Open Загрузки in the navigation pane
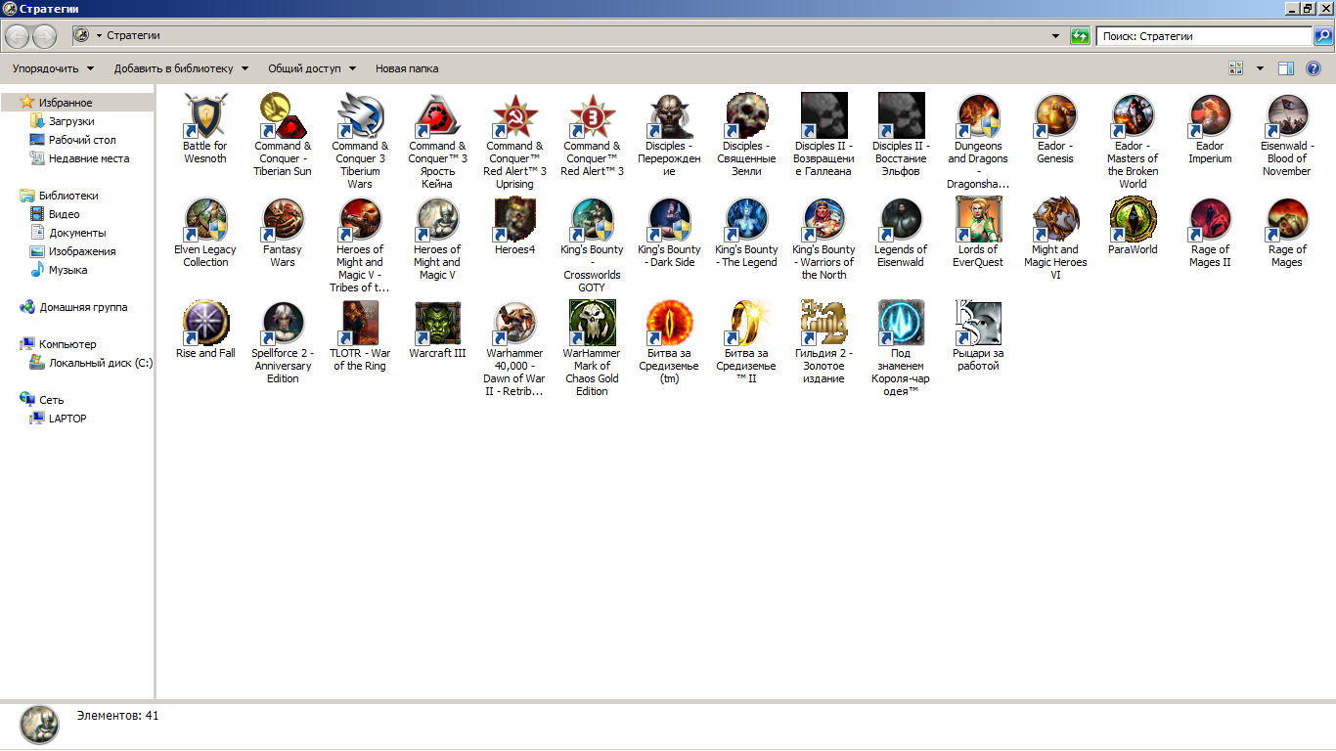 pyautogui.click(x=71, y=121)
